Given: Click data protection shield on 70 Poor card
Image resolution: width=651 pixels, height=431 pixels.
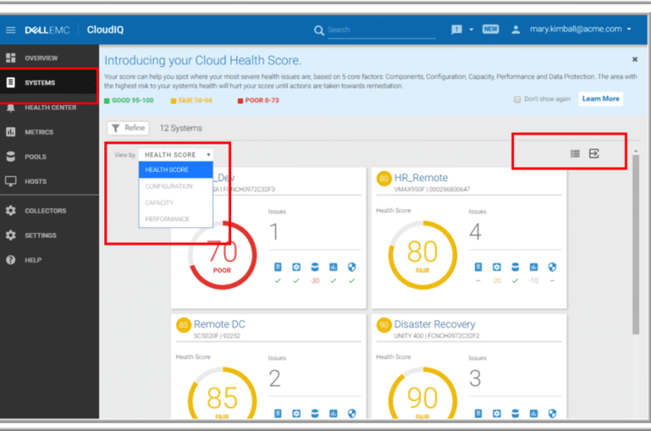Looking at the screenshot, I should 351,266.
